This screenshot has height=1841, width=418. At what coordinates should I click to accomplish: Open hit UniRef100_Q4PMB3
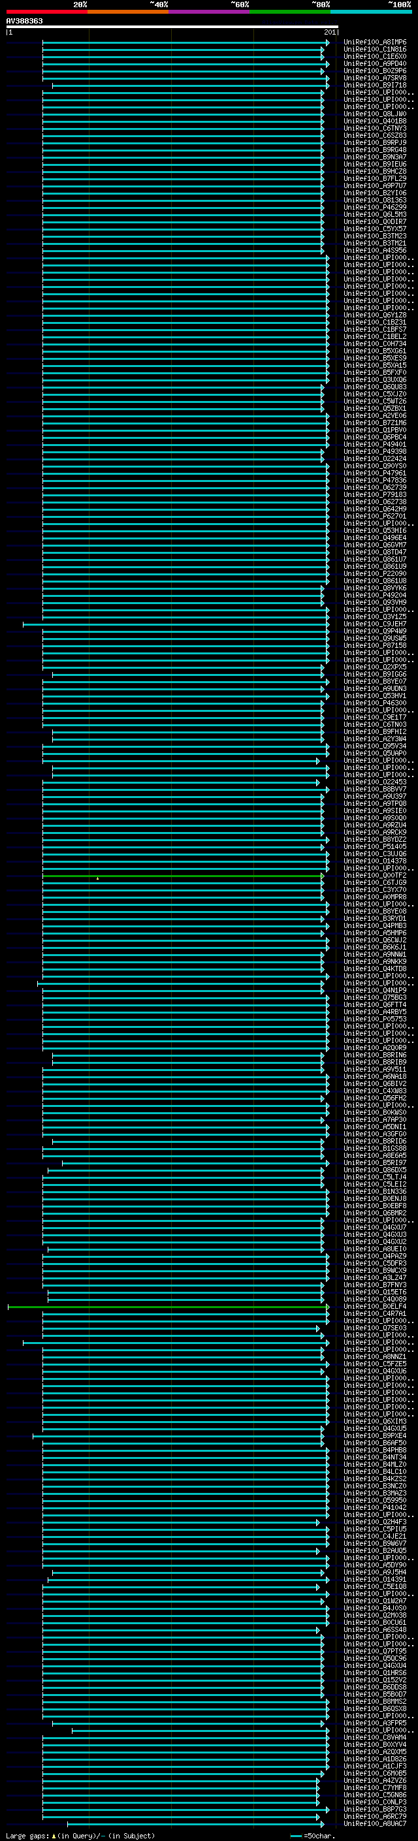coord(374,925)
